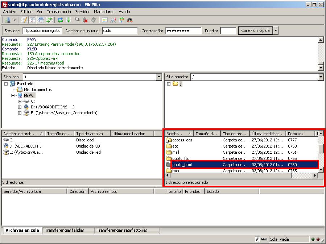Viewport: 326px width, 244px height.
Task: Refresh the file and folder lists
Action: pyautogui.click(x=60, y=20)
